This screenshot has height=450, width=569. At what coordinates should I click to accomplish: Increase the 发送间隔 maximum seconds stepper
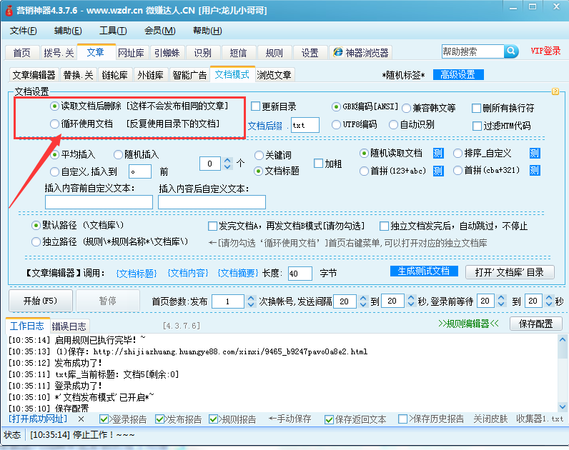pyautogui.click(x=411, y=298)
